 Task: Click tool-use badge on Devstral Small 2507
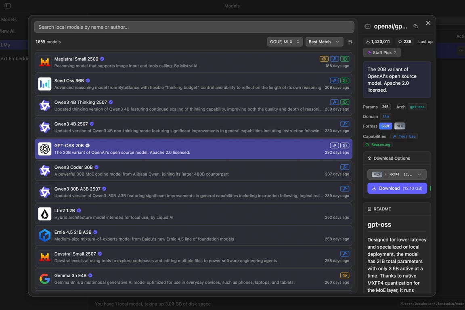345,254
